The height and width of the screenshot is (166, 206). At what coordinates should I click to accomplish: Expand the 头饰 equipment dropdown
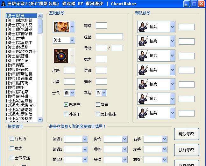[x=125, y=139]
